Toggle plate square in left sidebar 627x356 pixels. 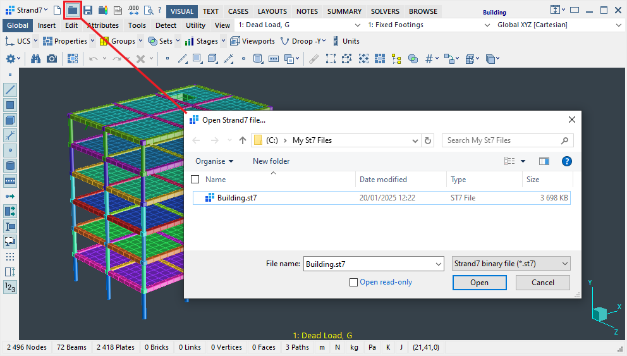pyautogui.click(x=10, y=105)
